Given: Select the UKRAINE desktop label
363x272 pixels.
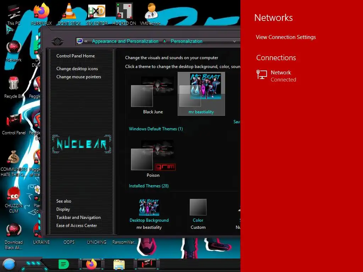Looking at the screenshot, I should 41,242.
